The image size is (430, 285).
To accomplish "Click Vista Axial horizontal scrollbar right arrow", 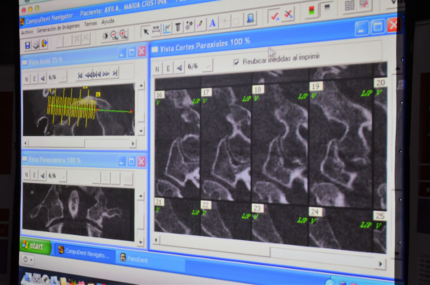I will 133,143.
